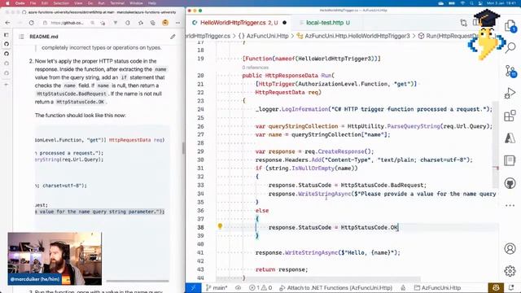
Task: Open the Source Control view
Action: (510, 71)
